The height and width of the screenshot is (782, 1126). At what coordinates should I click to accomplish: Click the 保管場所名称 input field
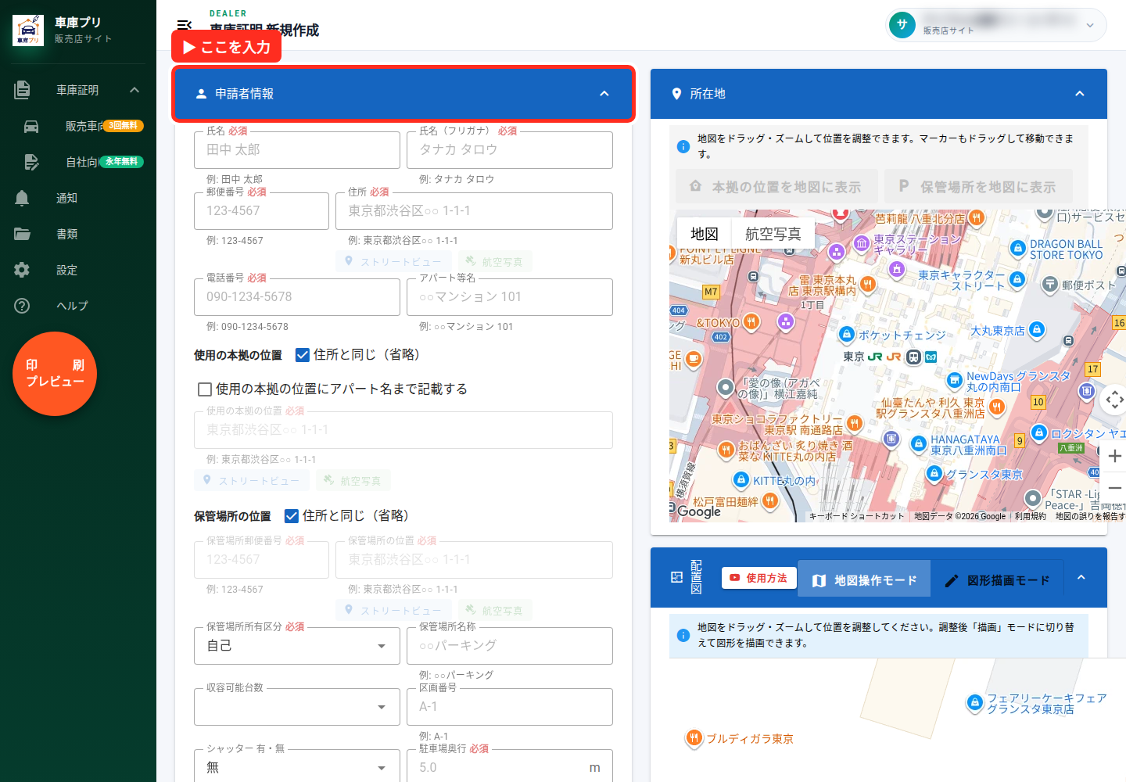coord(510,646)
